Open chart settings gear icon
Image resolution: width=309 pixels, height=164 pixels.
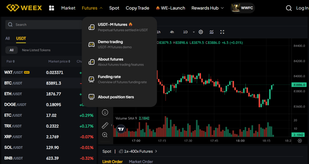[x=201, y=32]
